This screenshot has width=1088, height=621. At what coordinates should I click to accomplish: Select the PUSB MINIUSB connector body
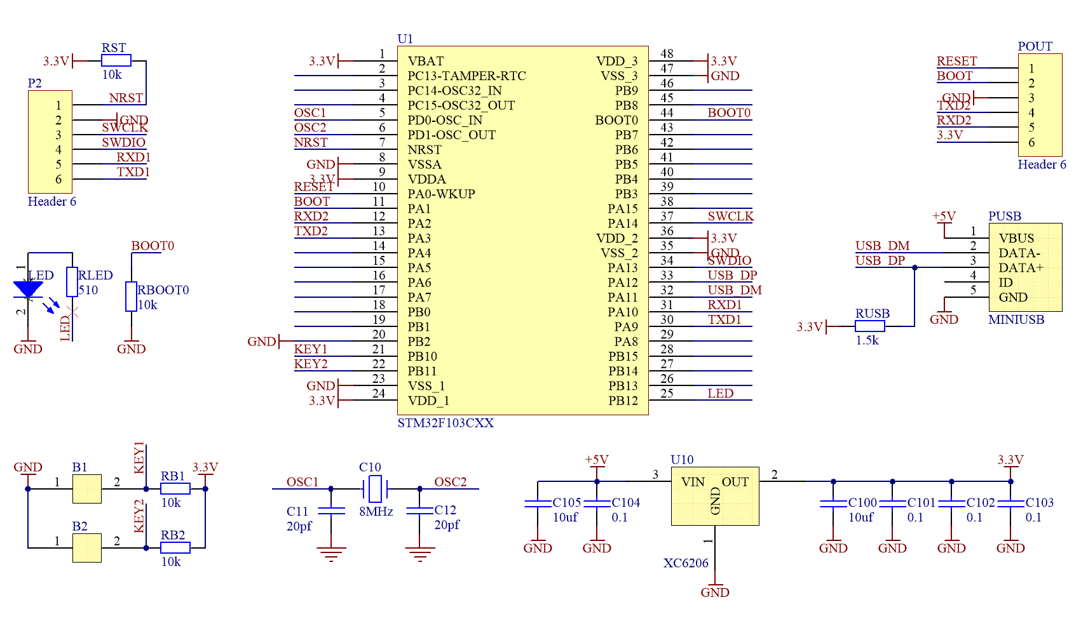point(1025,267)
